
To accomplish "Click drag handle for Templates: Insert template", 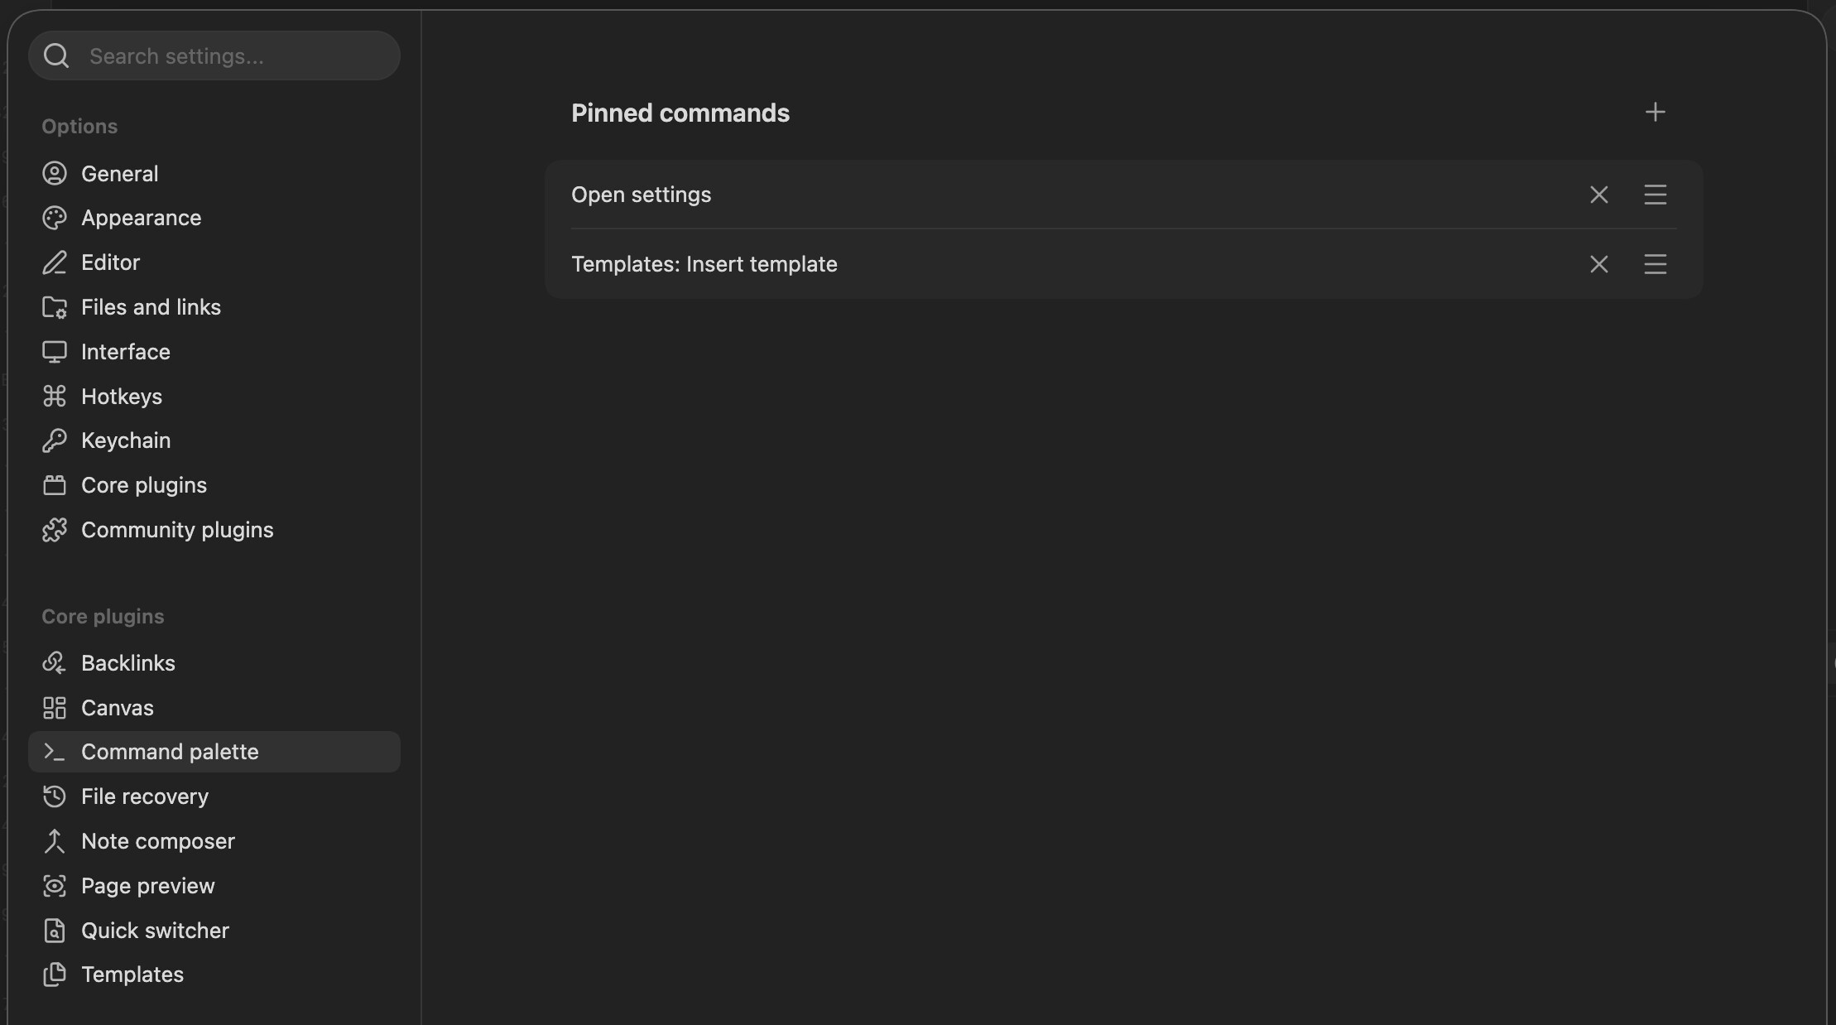I will [1655, 264].
